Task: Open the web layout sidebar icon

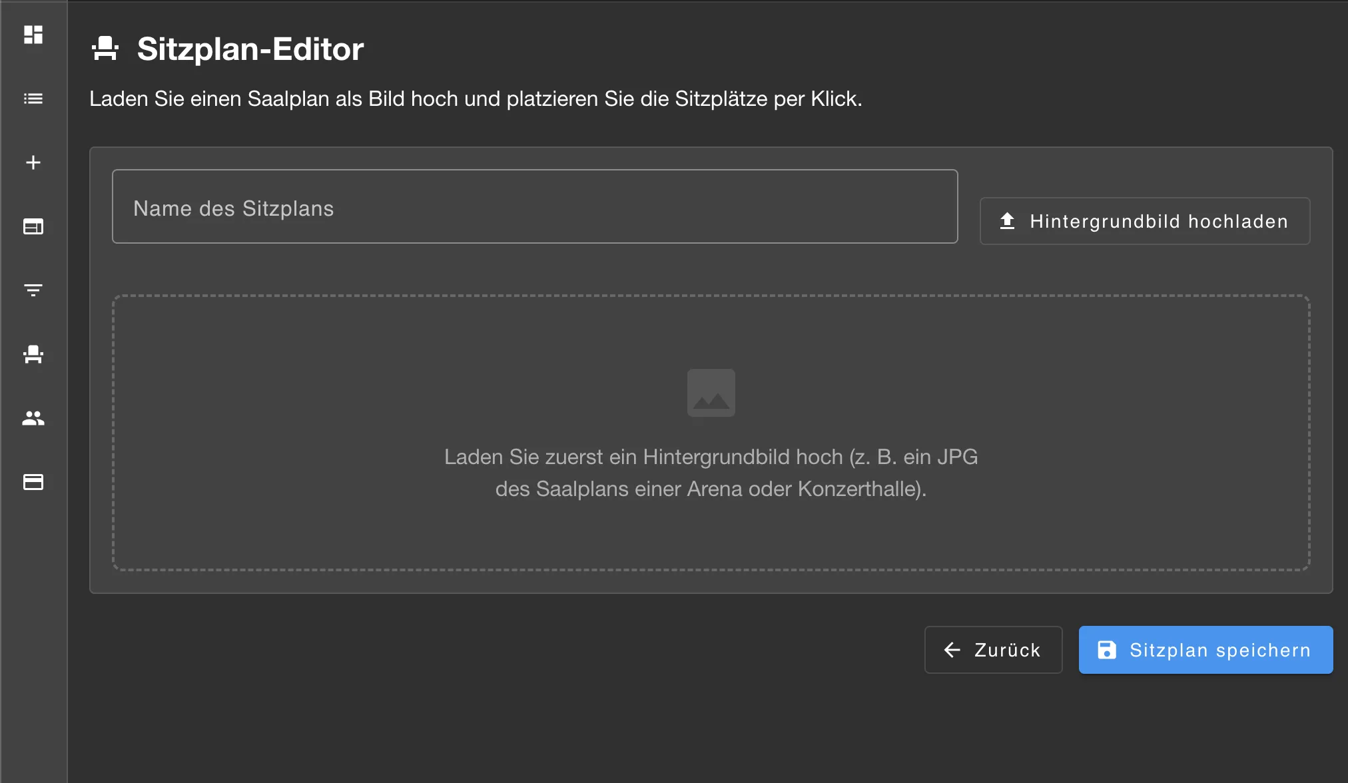Action: pyautogui.click(x=33, y=226)
